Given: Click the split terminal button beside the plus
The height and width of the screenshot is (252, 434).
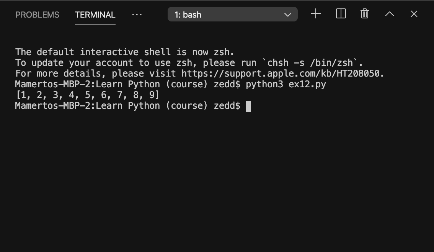Looking at the screenshot, I should click(340, 14).
